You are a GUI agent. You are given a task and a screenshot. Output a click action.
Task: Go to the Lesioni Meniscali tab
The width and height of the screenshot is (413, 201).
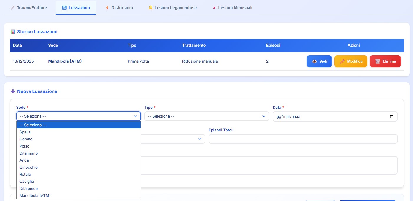(232, 8)
